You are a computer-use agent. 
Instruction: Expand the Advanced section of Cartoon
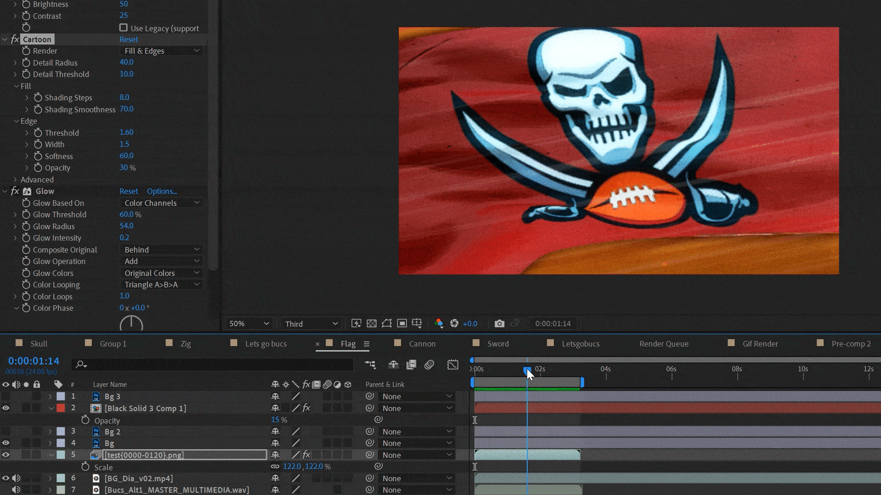click(x=15, y=180)
